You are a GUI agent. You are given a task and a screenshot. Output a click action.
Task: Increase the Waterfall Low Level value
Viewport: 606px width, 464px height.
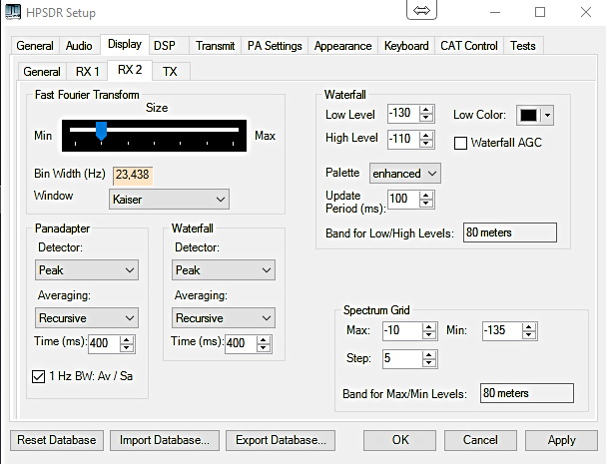(426, 110)
